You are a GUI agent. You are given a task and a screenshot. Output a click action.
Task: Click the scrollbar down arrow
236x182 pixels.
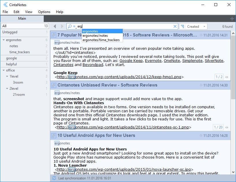point(233,172)
